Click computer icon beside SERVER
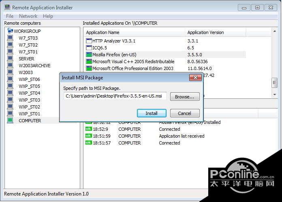The height and width of the screenshot is (202, 282). pos(10,59)
